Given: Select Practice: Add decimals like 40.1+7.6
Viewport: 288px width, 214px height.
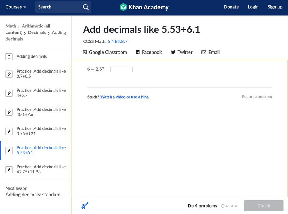Looking at the screenshot, I should [41, 112].
